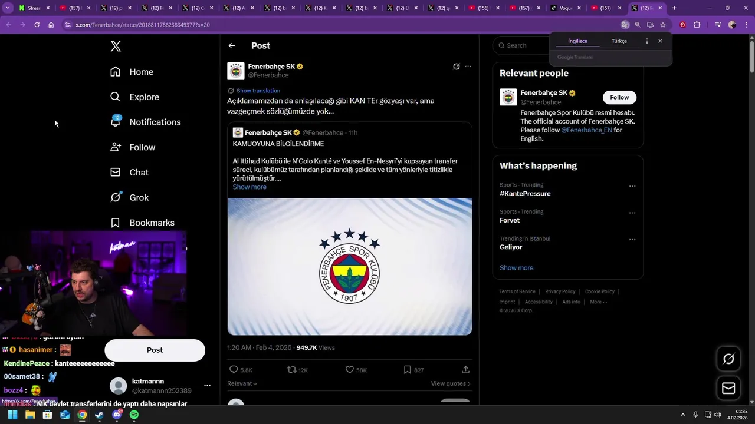This screenshot has height=424, width=755.
Task: Click the Cookie Policy footer link
Action: (600, 291)
